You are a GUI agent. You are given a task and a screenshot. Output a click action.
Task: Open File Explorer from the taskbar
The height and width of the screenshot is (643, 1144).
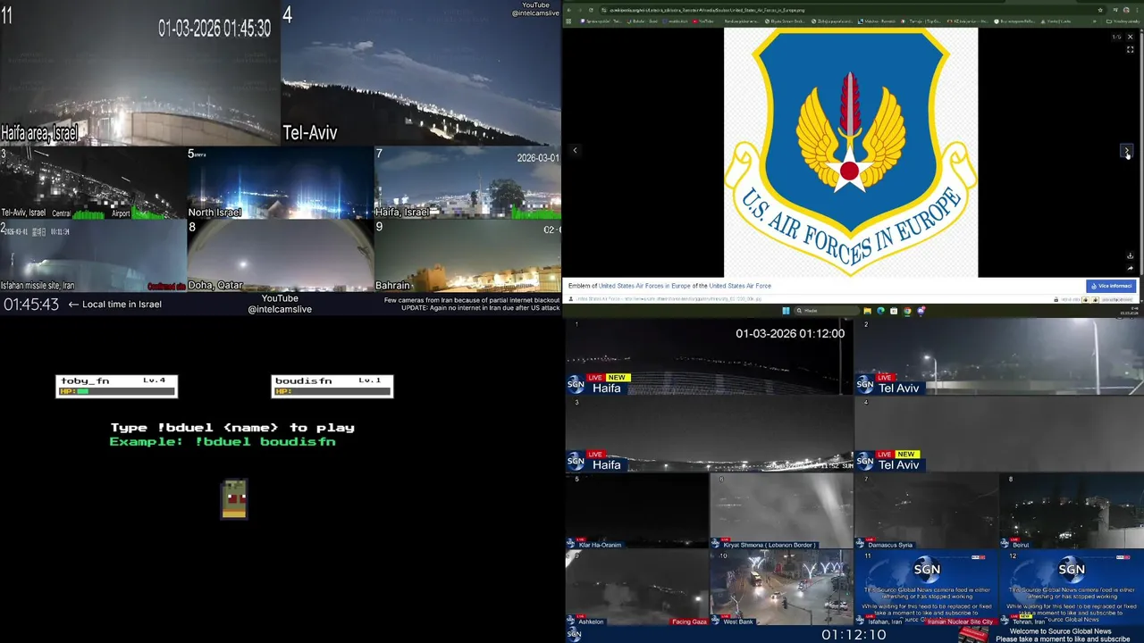867,311
